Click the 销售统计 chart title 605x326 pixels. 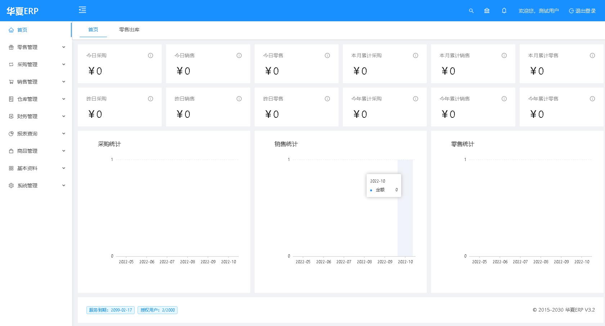coord(286,144)
